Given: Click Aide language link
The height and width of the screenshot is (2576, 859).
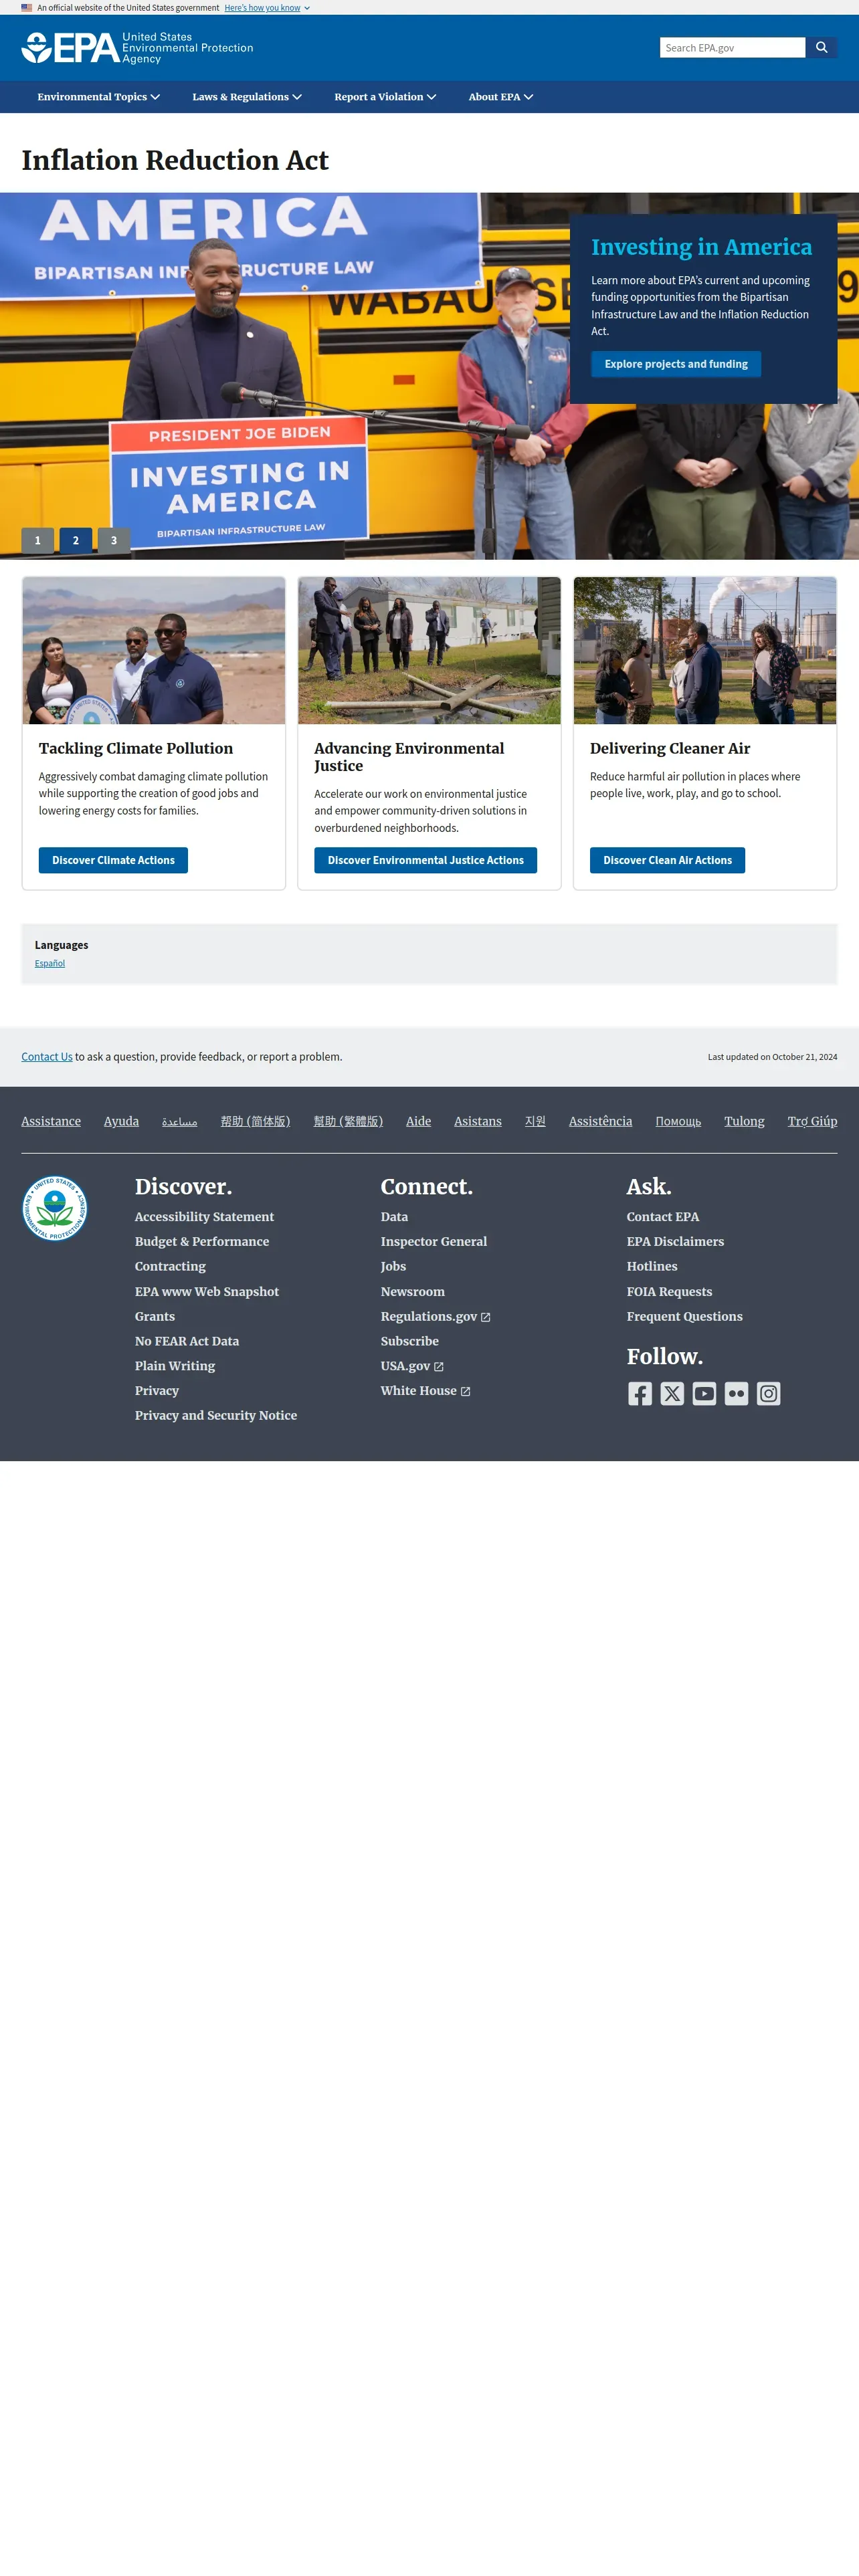Looking at the screenshot, I should pyautogui.click(x=418, y=1121).
